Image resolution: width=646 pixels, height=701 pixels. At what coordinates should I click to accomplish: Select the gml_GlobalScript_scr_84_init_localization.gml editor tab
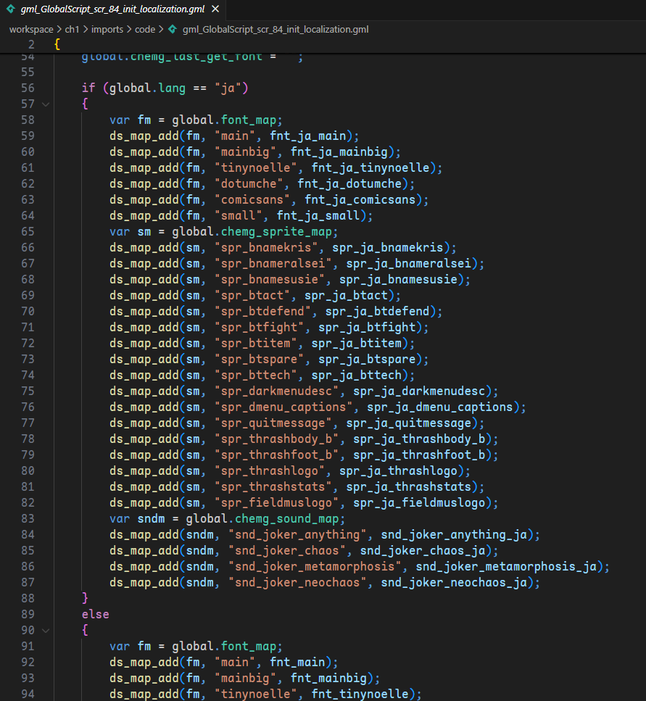(x=112, y=9)
